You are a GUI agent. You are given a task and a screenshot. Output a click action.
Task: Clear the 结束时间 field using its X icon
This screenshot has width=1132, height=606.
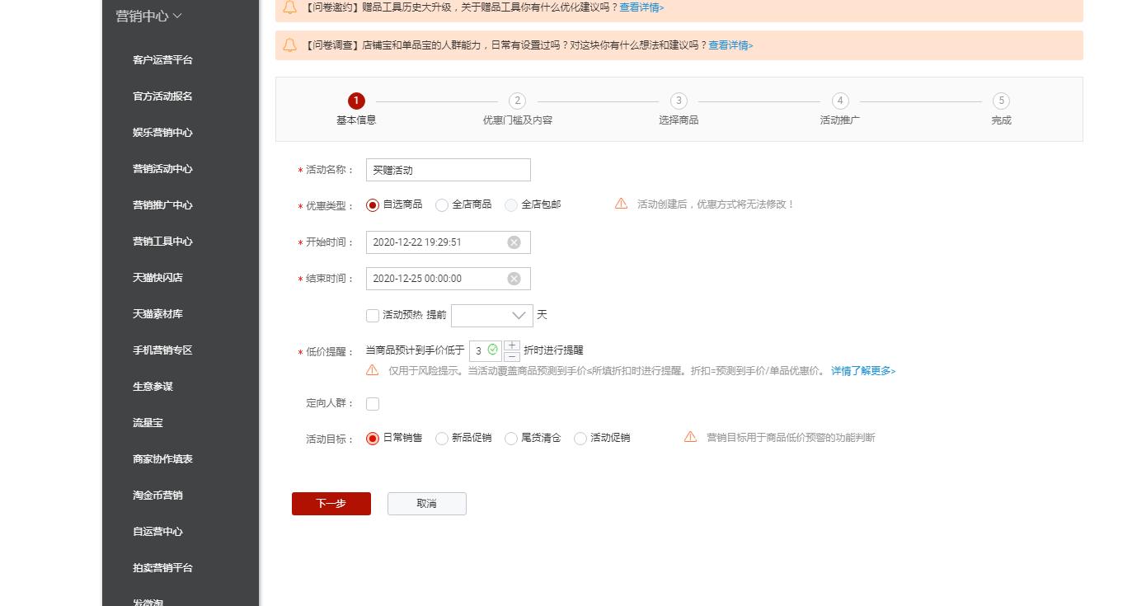coord(514,278)
